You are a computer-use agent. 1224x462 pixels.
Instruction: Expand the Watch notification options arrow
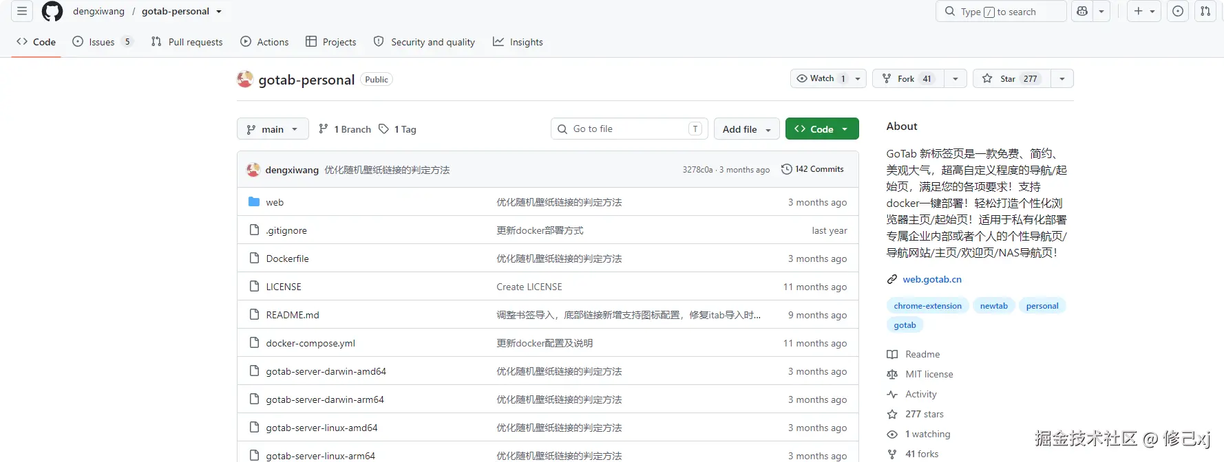858,78
